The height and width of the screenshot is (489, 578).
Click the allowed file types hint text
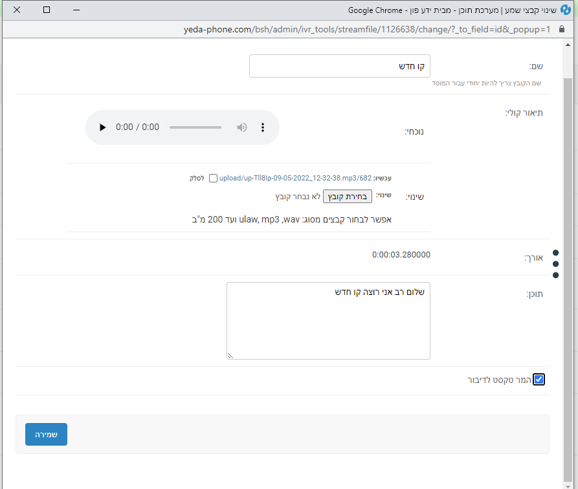pos(291,220)
